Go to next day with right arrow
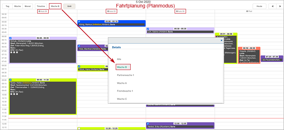The width and height of the screenshot is (284, 130). (x=280, y=6)
